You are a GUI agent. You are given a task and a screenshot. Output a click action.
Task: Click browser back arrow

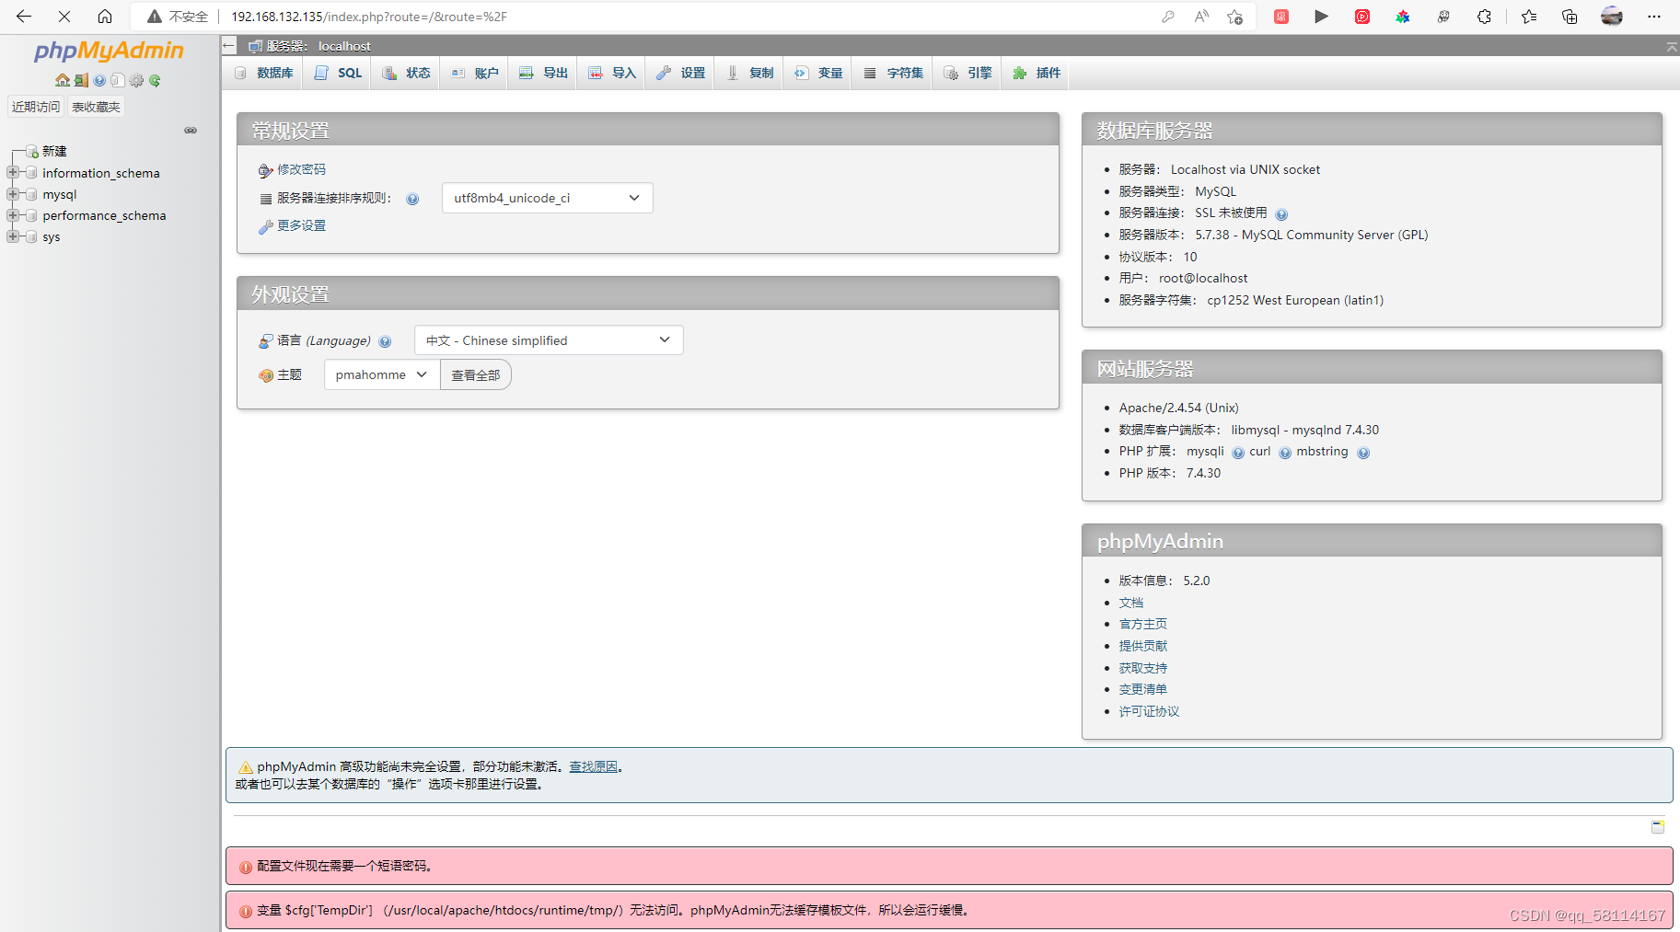[24, 17]
